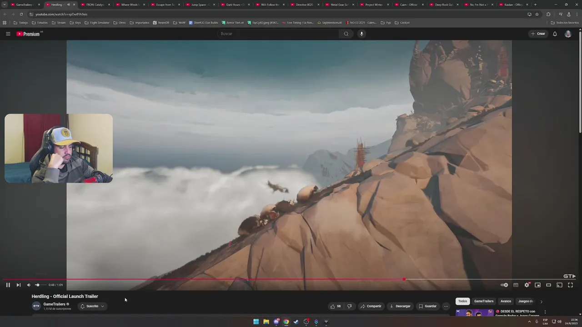
Task: Bookmark this page with the star
Action: [537, 14]
